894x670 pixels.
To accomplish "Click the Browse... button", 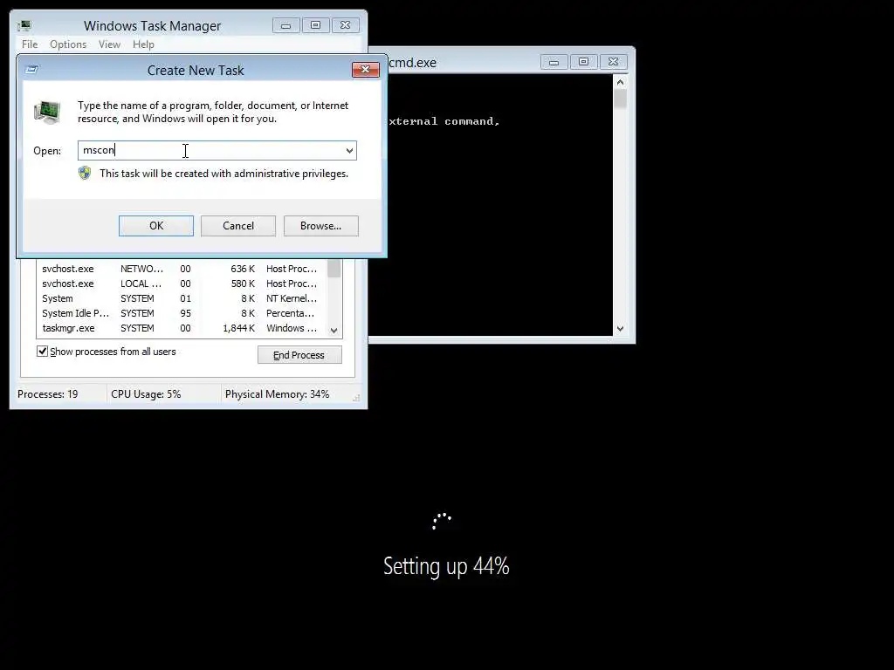I will pos(321,226).
